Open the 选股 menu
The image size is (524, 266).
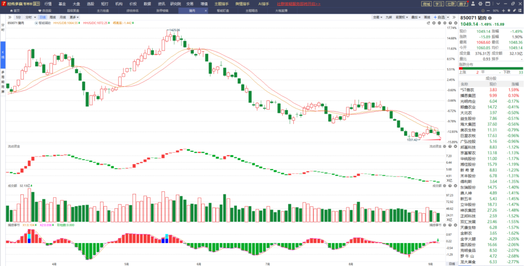click(91, 4)
